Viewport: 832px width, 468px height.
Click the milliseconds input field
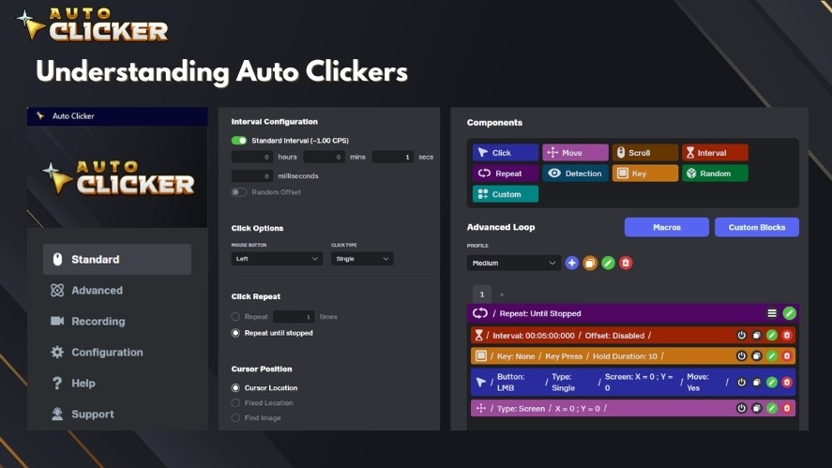[x=252, y=176]
